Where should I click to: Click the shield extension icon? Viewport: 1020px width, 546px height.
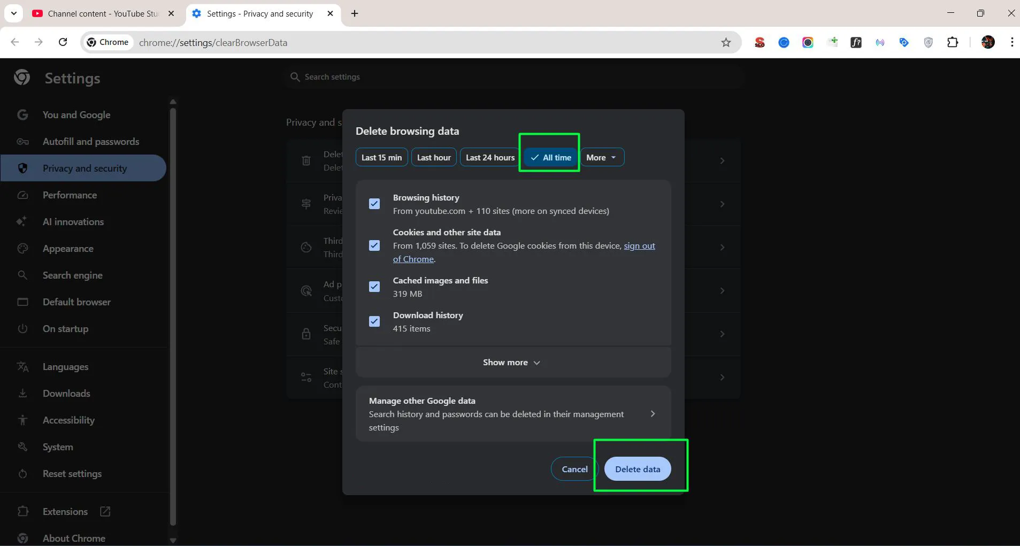[x=928, y=42]
